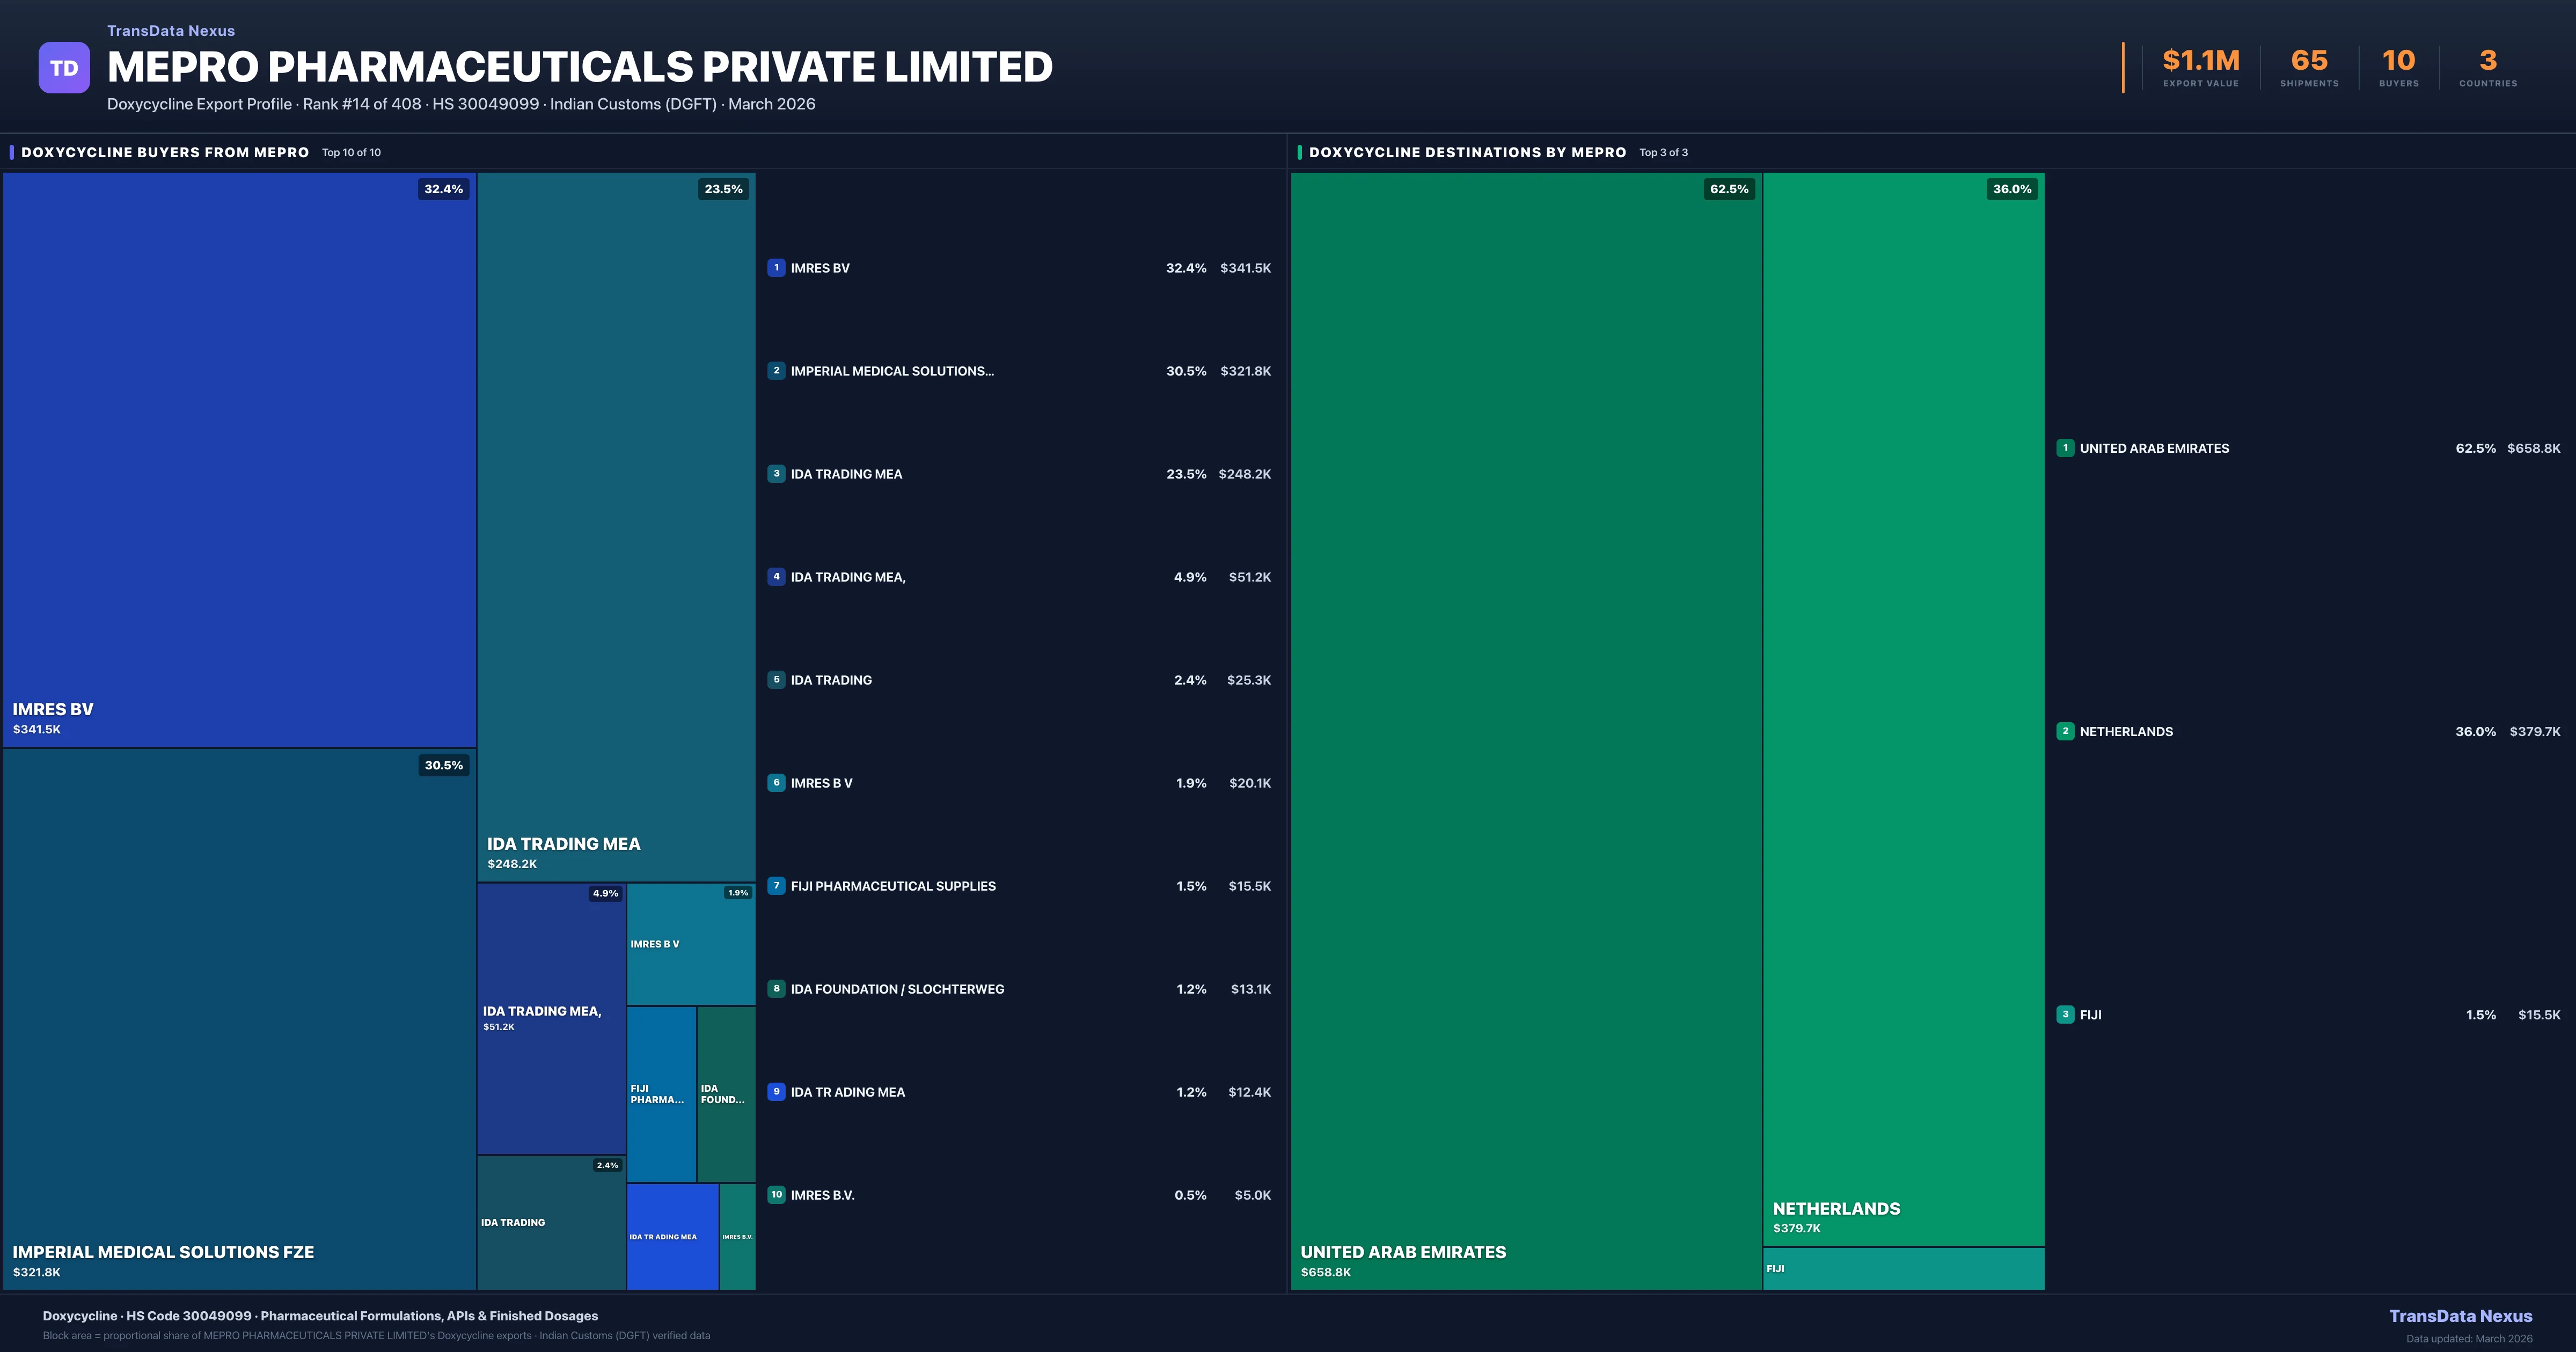This screenshot has width=2576, height=1352.
Task: Open IDA FOUNDATION / SLOCHTERWEG list entry
Action: [897, 989]
